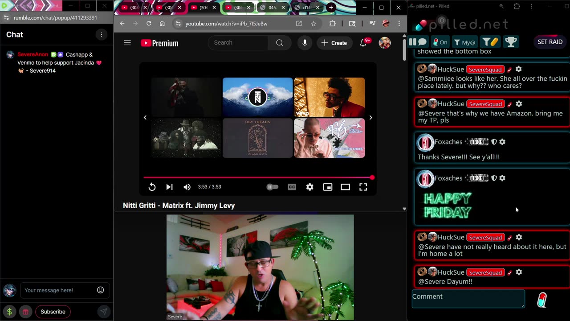Send the Rumble chat message
The height and width of the screenshot is (321, 570).
tap(103, 312)
